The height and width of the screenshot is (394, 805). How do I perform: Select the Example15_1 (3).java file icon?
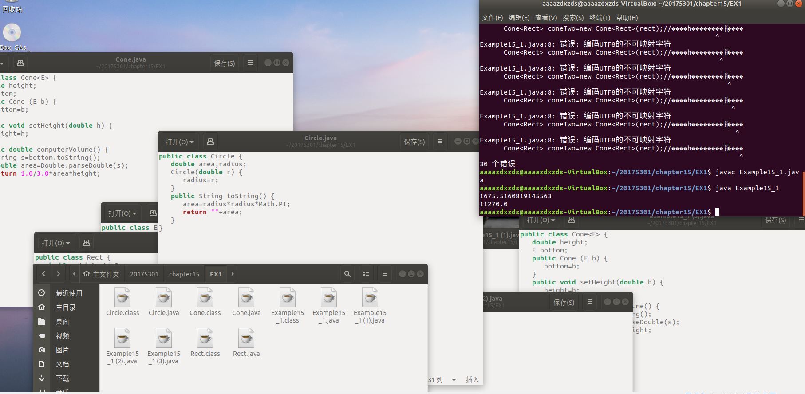[x=164, y=338]
